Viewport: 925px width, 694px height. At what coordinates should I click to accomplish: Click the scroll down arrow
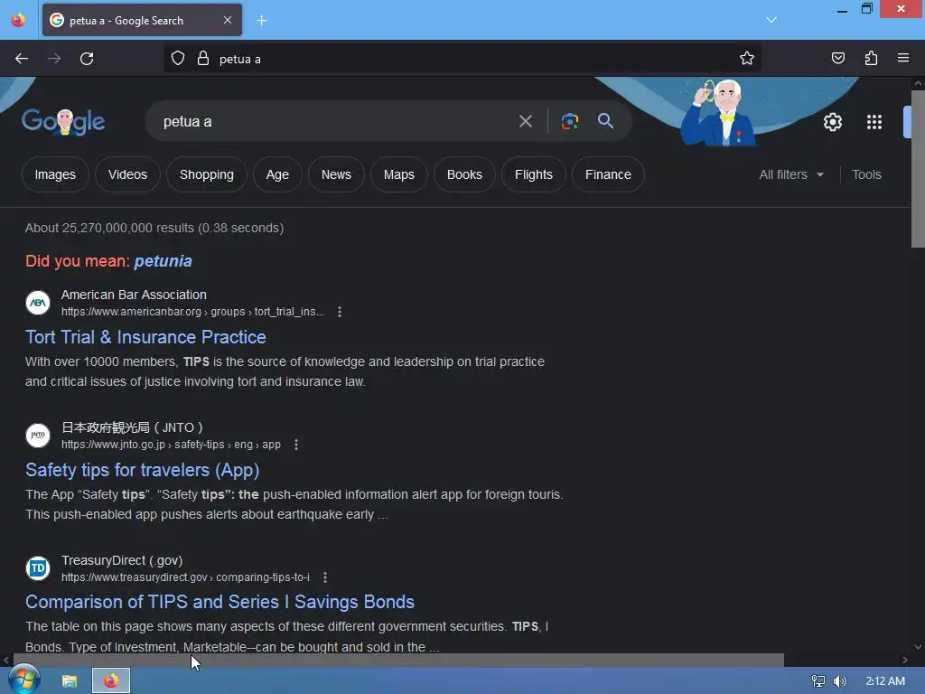(918, 647)
